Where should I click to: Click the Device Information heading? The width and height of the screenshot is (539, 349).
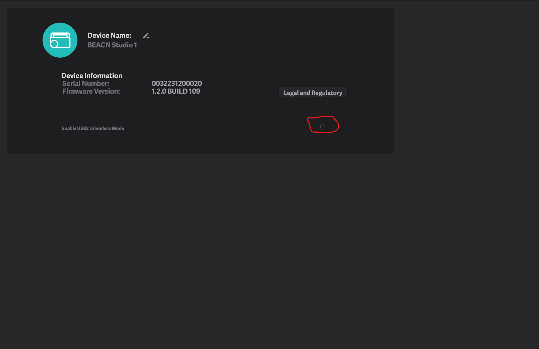pos(92,76)
